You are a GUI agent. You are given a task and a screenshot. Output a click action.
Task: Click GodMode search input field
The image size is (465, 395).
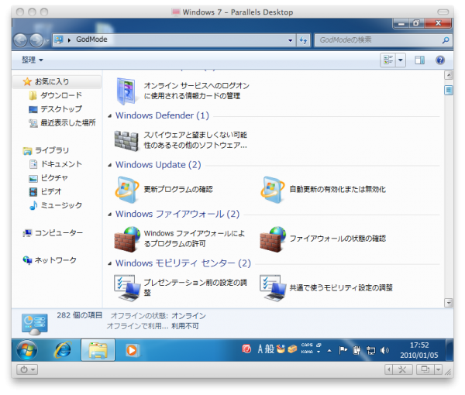coord(380,40)
